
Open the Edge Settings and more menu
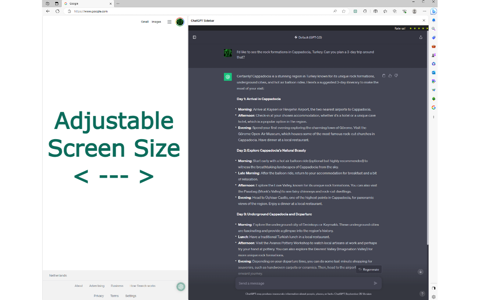point(424,11)
